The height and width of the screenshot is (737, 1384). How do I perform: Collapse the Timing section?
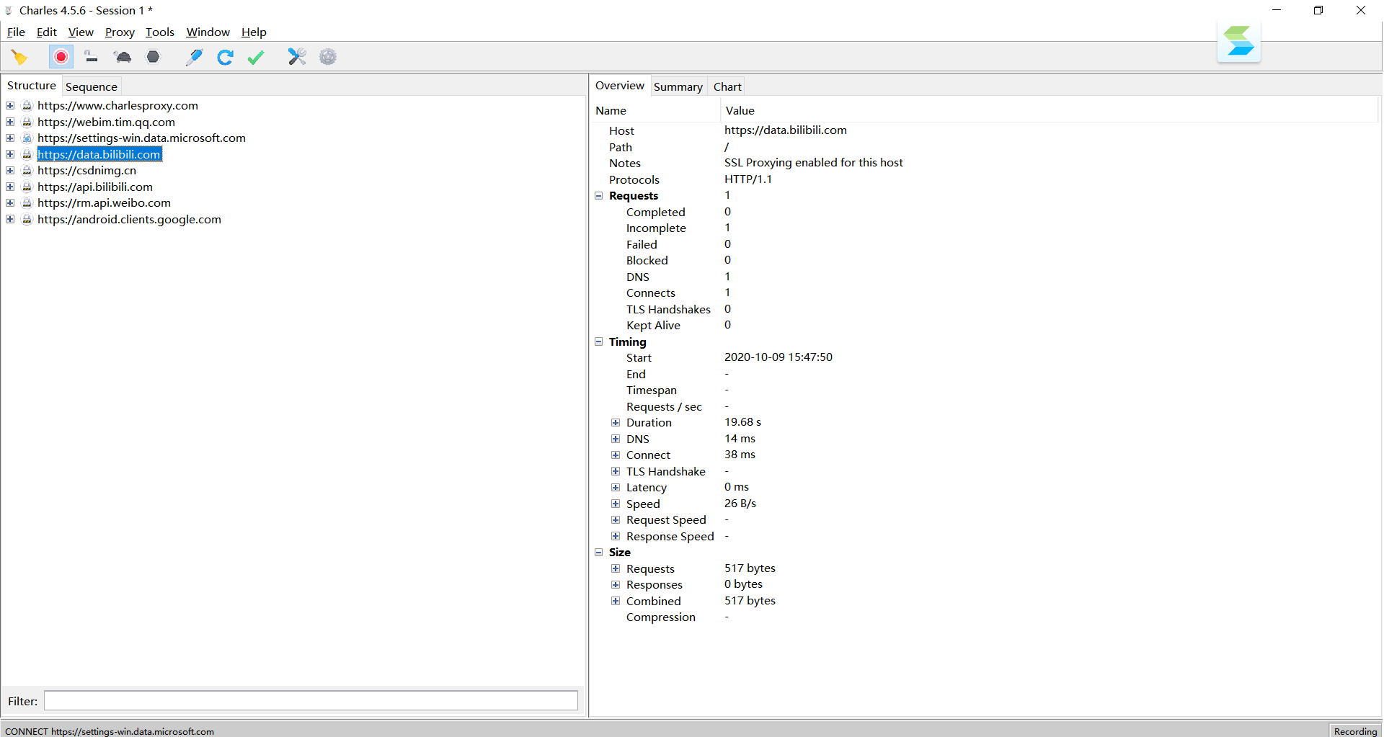coord(598,341)
